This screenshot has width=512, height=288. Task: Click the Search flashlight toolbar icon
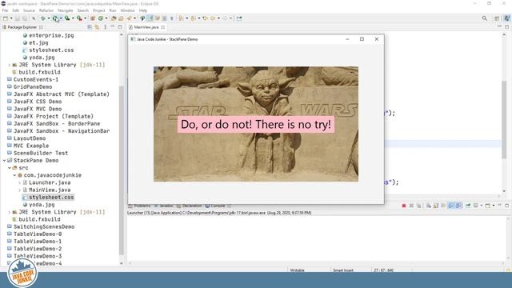(130, 18)
